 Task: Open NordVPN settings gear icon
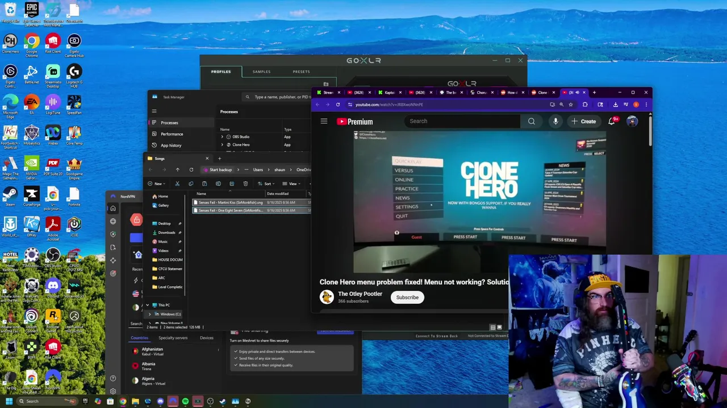[113, 391]
